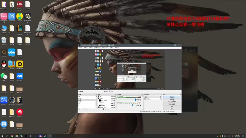Open the OBS Studio desktop shortcut
The height and width of the screenshot is (138, 246).
pos(12,101)
